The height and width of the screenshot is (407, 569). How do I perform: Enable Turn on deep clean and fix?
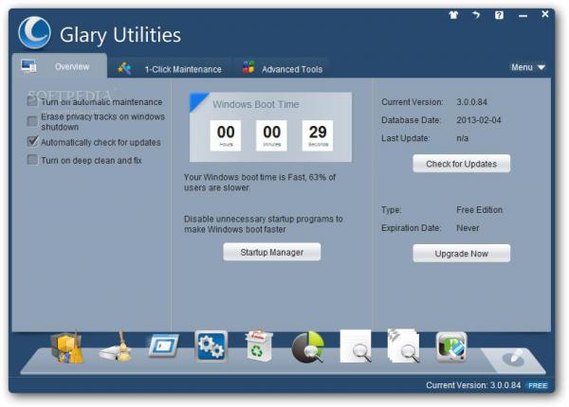[32, 160]
